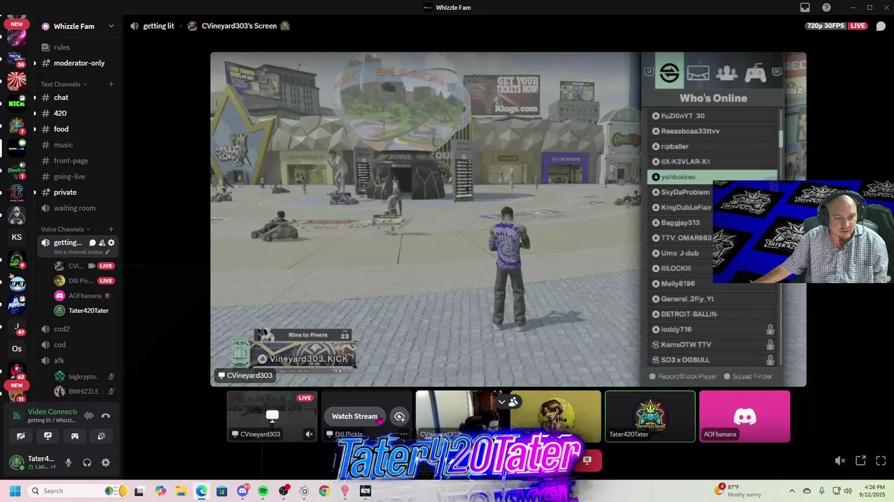Unmute CVineyard303 stream tile audio

[x=309, y=434]
